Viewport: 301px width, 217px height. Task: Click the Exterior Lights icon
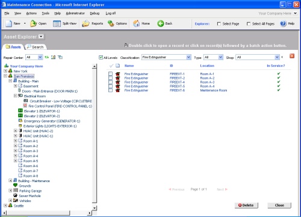(20, 126)
